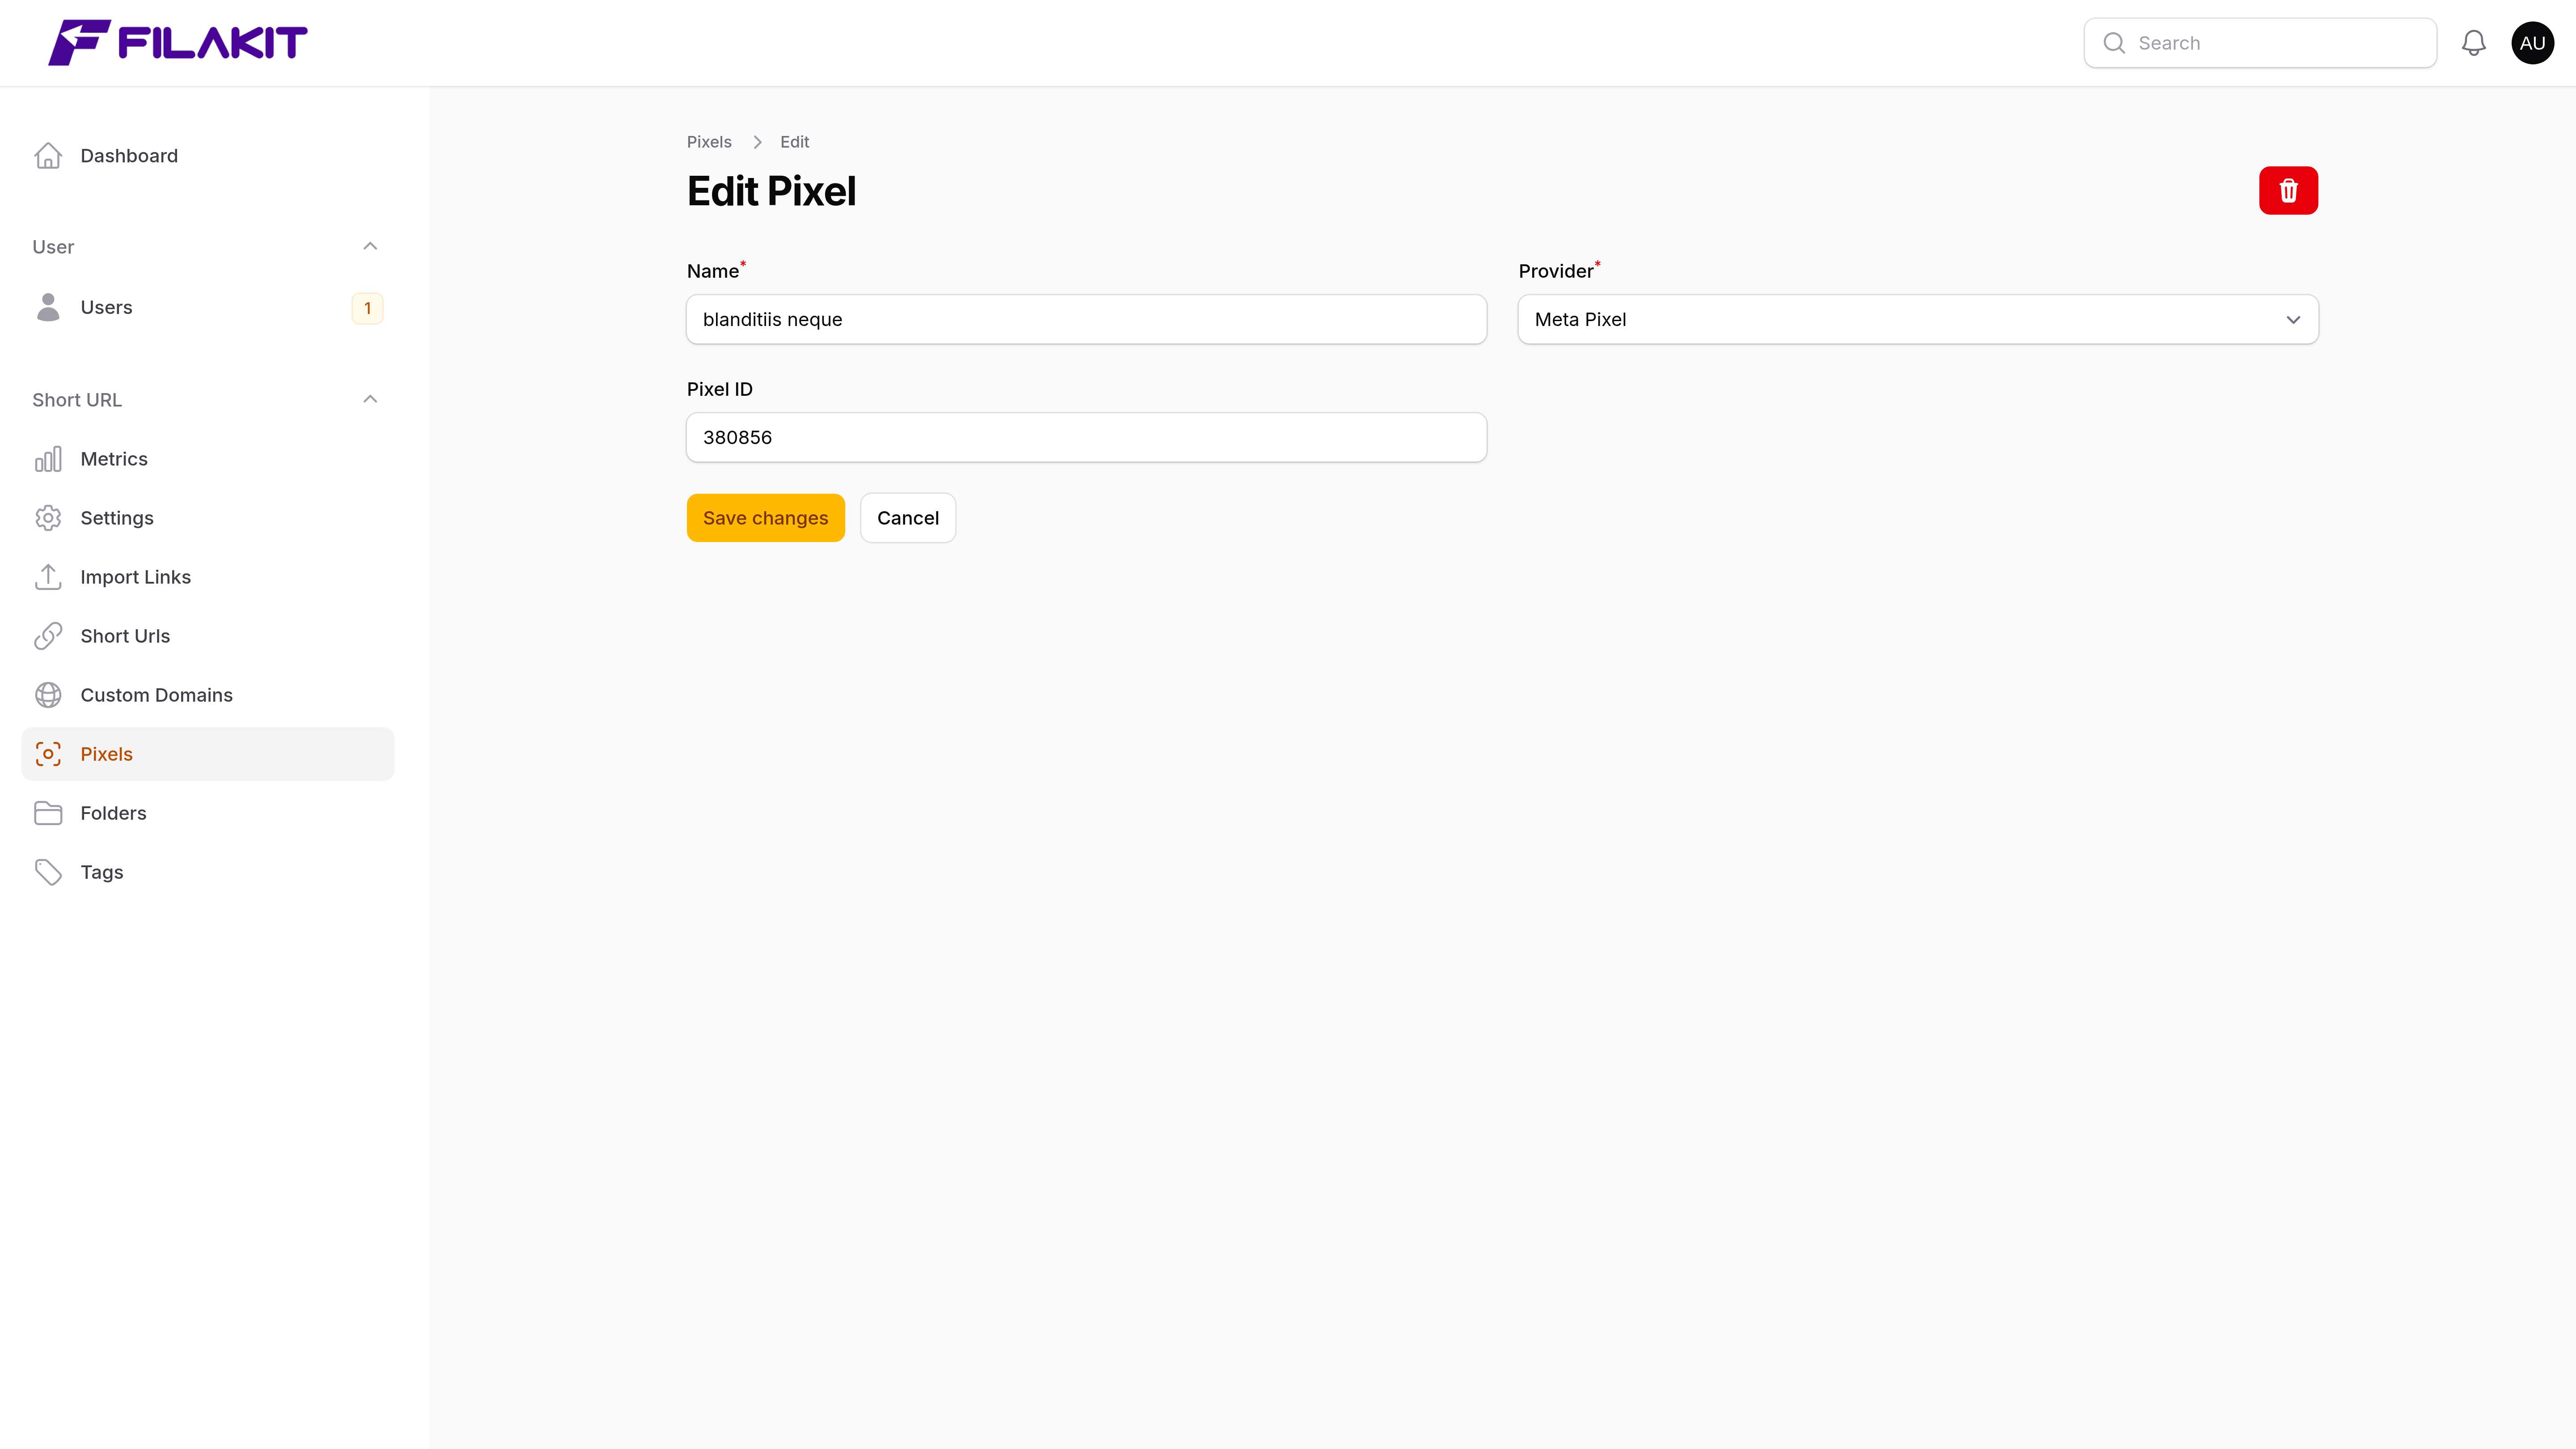Focus the Pixel ID input field
Viewport: 2576px width, 1449px height.
click(x=1086, y=437)
